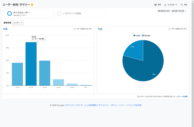Click the レポートを更新 link
Image resolution: width=194 pixels, height=127 pixels.
(x=182, y=96)
